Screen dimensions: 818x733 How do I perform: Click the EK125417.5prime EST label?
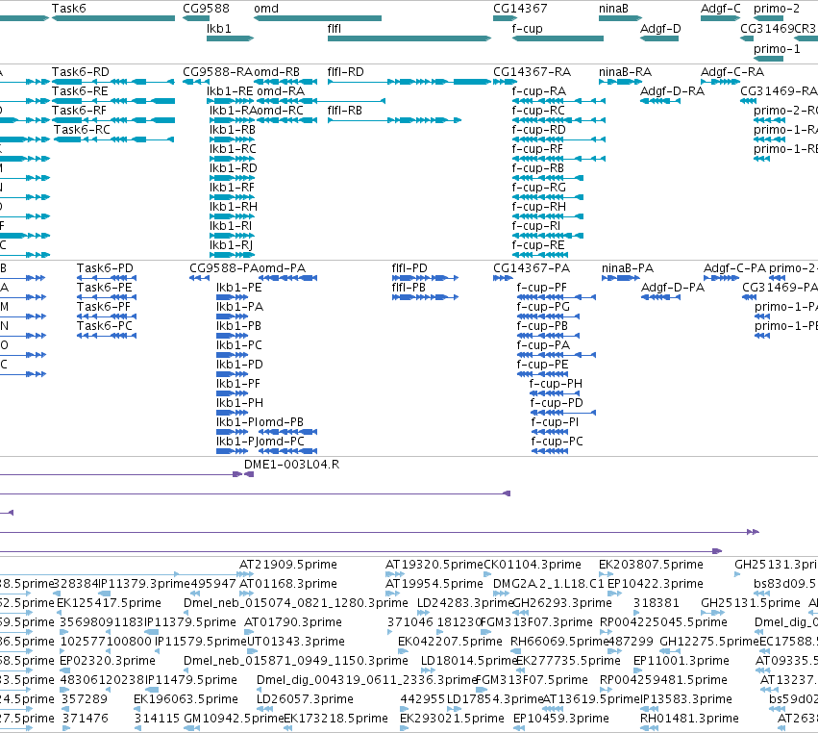109,603
